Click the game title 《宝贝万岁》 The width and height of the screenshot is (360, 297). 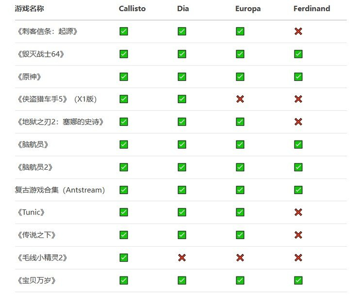tap(35, 280)
